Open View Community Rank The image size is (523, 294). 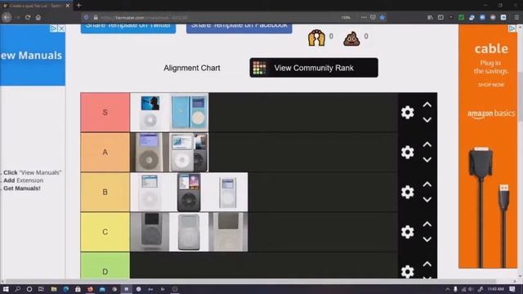(x=314, y=68)
